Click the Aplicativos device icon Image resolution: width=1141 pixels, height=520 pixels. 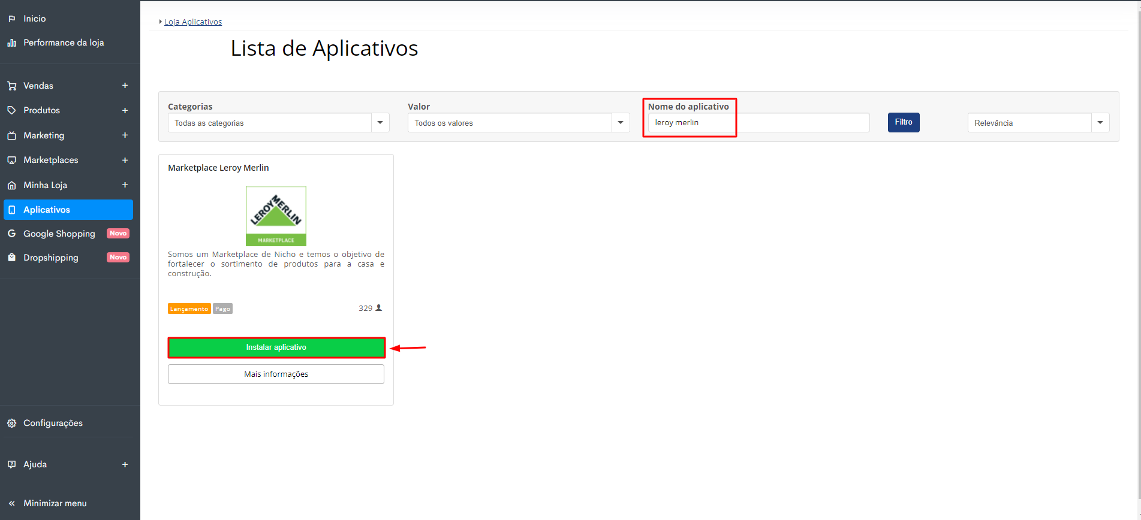pyautogui.click(x=12, y=210)
